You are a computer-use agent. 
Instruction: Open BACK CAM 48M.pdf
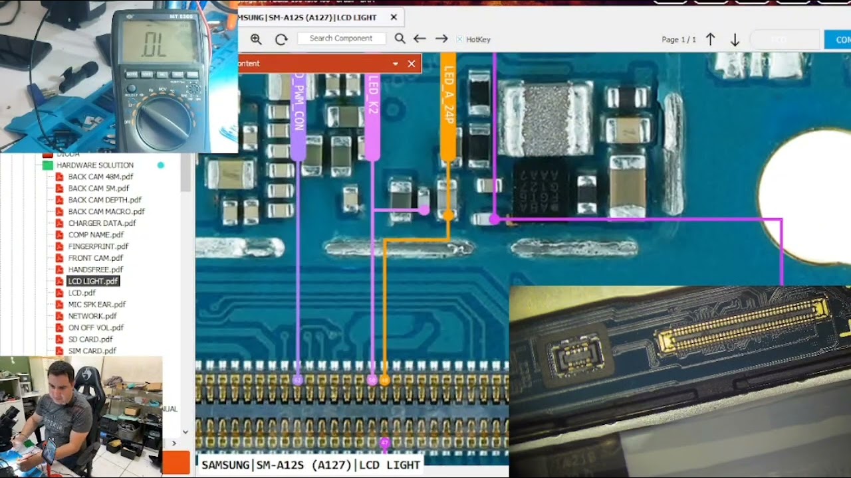pos(100,177)
